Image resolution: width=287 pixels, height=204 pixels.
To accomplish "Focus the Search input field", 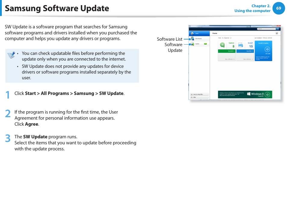I will pyautogui.click(x=267, y=29).
